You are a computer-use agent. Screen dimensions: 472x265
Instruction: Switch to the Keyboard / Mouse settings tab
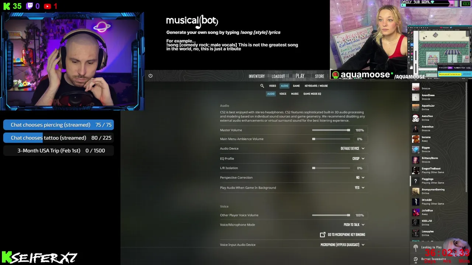(x=316, y=86)
